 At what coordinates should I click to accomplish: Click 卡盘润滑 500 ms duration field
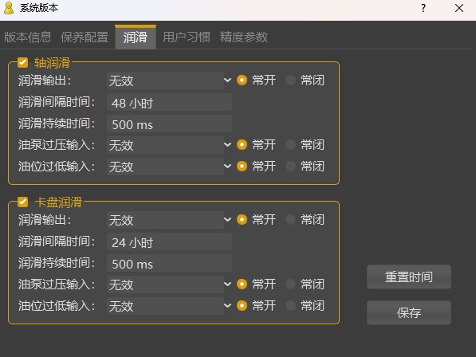point(169,263)
